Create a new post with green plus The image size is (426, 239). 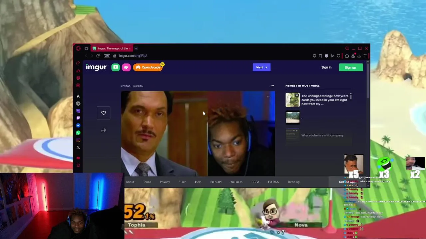115,67
